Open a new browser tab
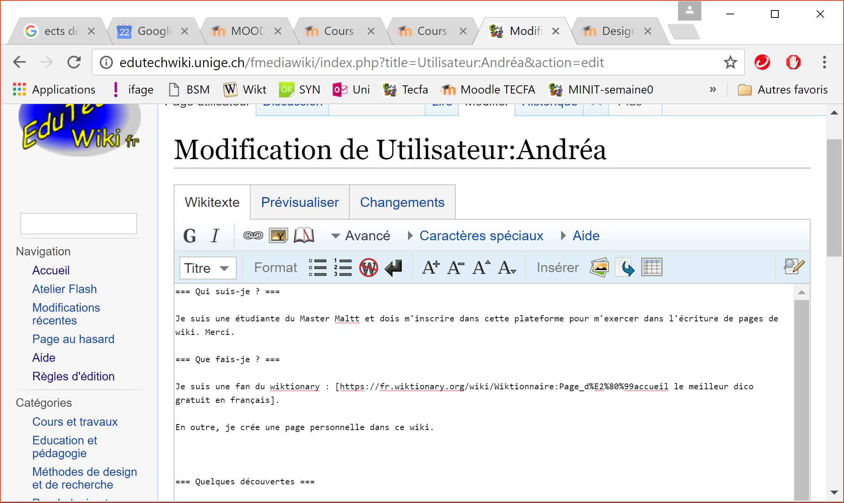The image size is (844, 503). click(x=684, y=31)
